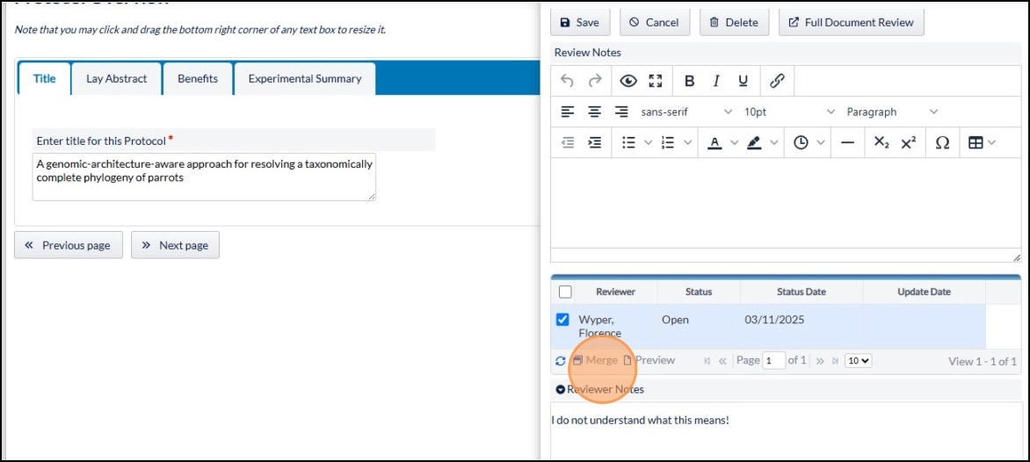1030x462 pixels.
Task: Go to previous page of reviewer grid
Action: pyautogui.click(x=722, y=360)
